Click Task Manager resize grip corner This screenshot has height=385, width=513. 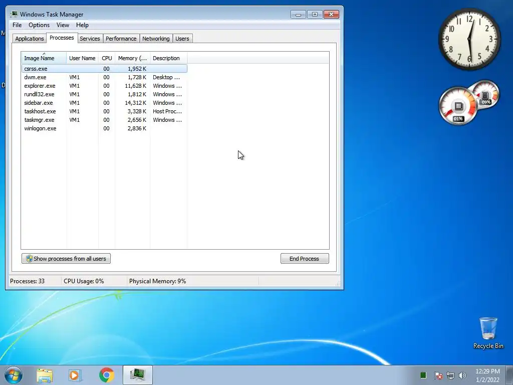click(338, 284)
